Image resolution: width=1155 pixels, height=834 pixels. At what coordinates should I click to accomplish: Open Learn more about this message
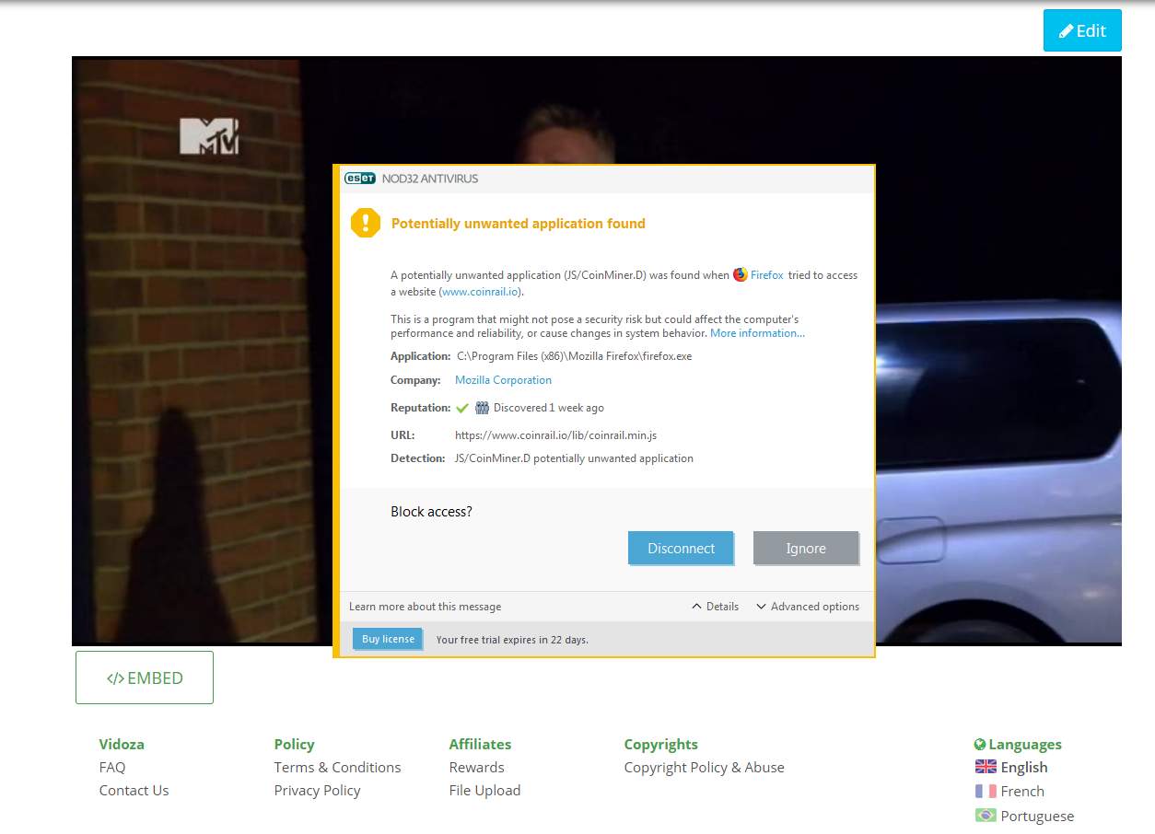[426, 607]
